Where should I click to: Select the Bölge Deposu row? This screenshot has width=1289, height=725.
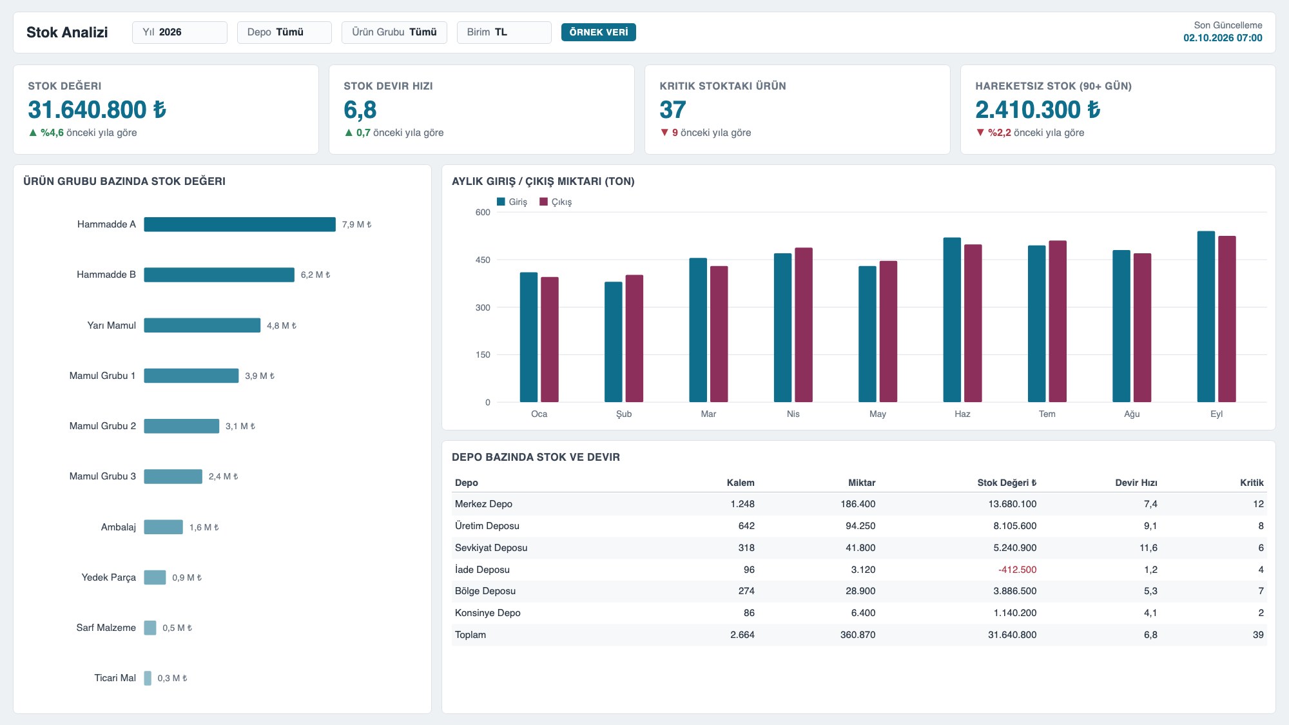pos(859,591)
